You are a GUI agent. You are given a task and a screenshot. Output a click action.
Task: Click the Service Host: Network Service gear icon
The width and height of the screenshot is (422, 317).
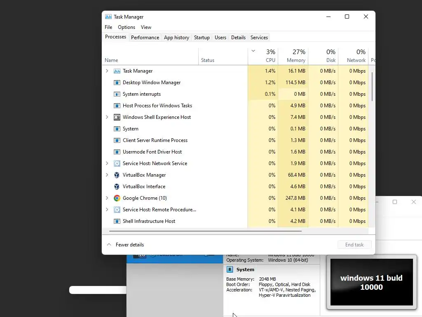(x=117, y=163)
